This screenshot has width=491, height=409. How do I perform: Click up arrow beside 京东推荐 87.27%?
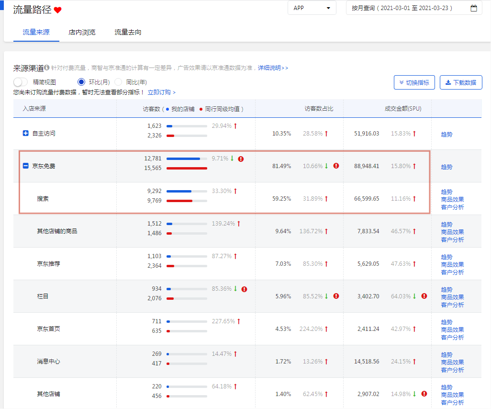(235, 256)
